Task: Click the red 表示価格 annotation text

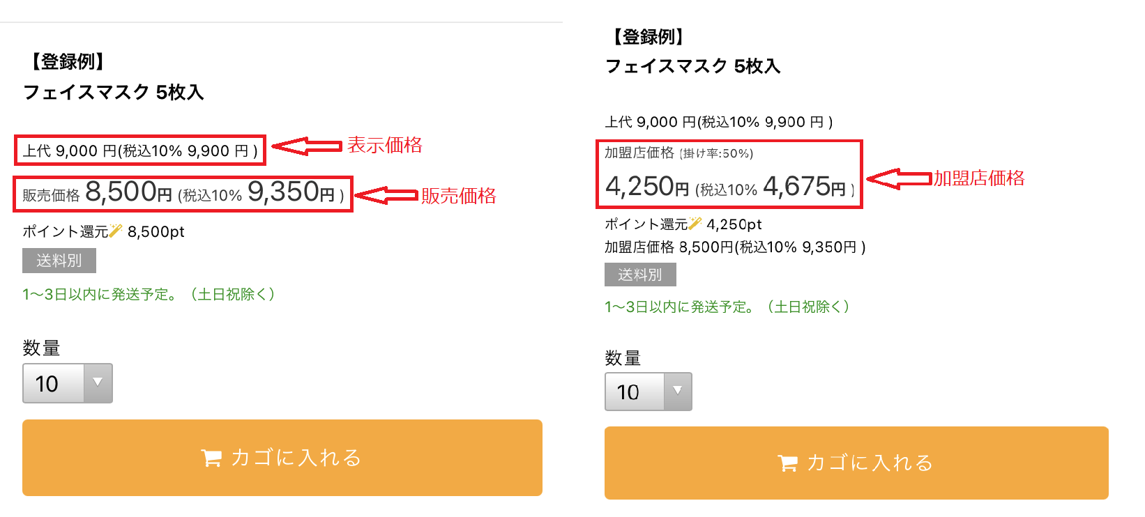Action: 385,145
